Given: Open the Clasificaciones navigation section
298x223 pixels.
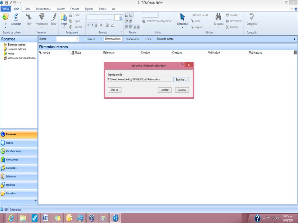Looking at the screenshot, I should 19,151.
